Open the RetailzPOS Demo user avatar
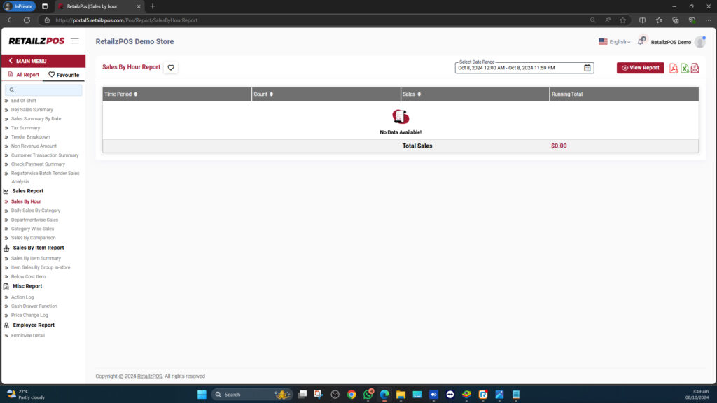Viewport: 717px width, 403px height. coord(699,41)
